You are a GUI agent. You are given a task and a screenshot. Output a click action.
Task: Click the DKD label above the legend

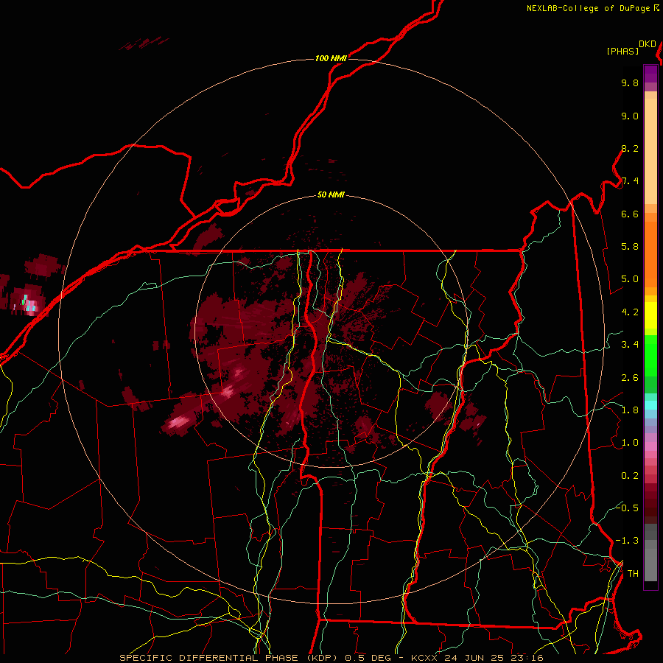click(647, 44)
